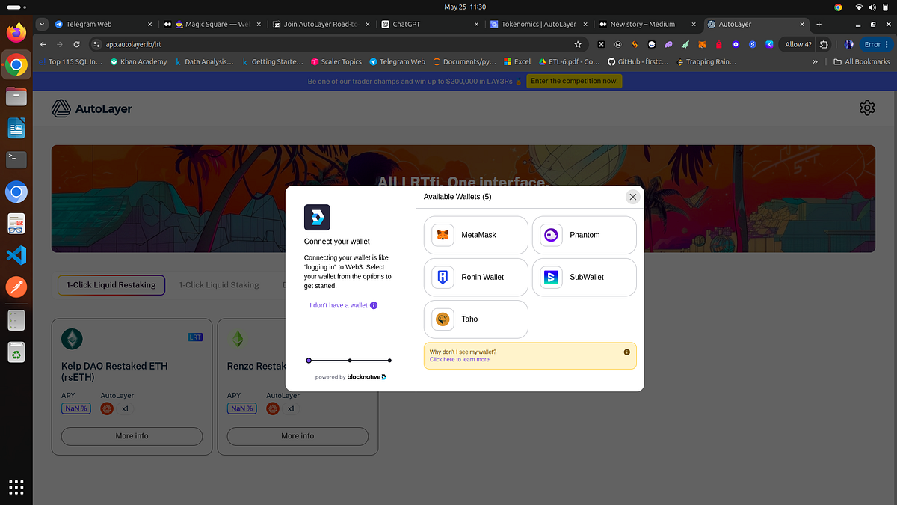This screenshot has width=897, height=505.
Task: Open AutoLayer settings via the gear icon
Action: pos(867,108)
